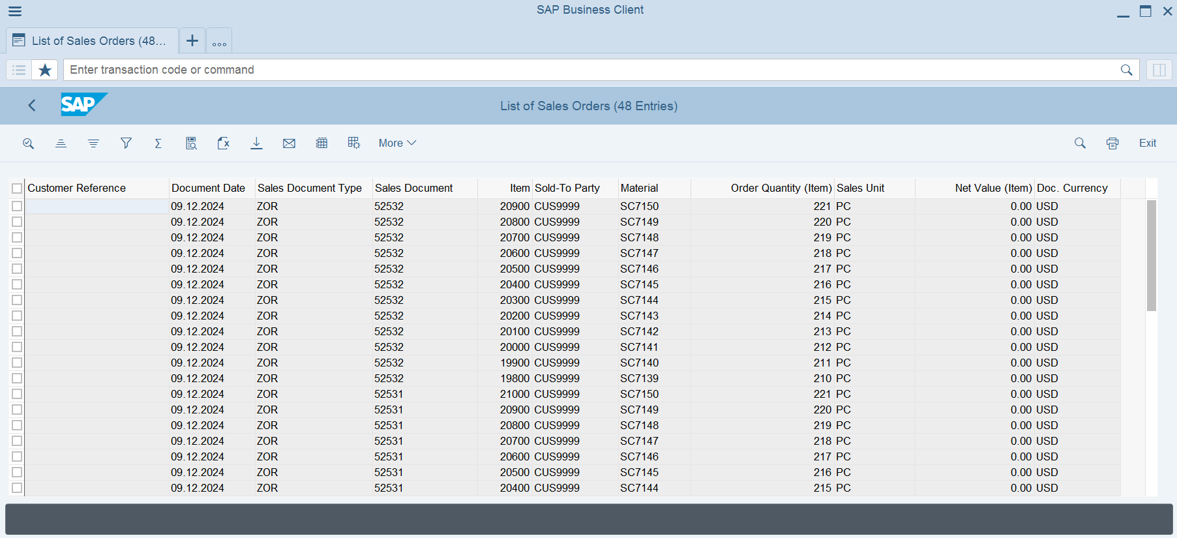Show the tab overflow ellipsis menu
Viewport: 1177px width, 538px height.
(219, 41)
